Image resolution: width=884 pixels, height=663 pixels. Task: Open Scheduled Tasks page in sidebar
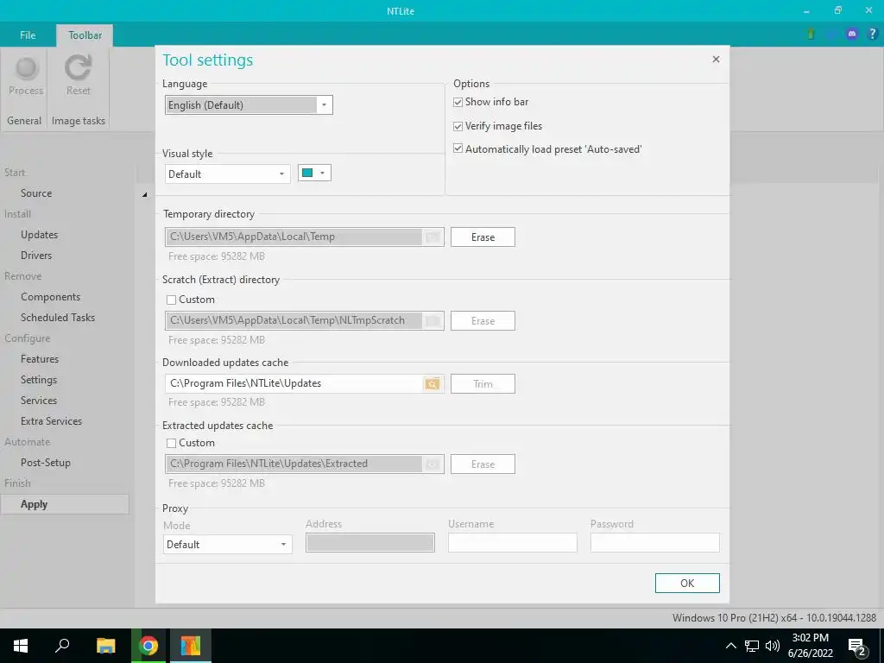click(x=58, y=318)
